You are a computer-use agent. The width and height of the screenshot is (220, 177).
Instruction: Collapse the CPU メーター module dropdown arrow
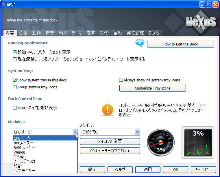click(75, 132)
